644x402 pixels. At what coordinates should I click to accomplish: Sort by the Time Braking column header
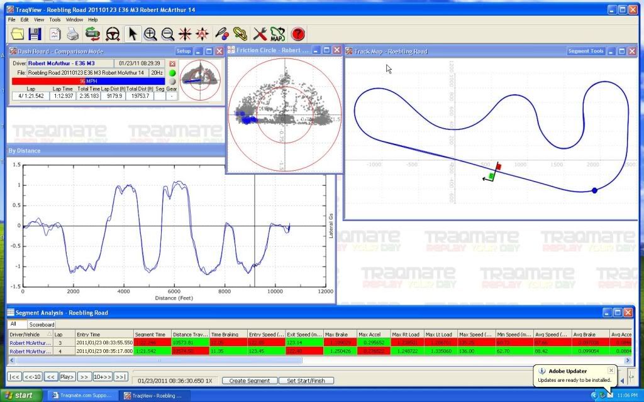tap(228, 334)
